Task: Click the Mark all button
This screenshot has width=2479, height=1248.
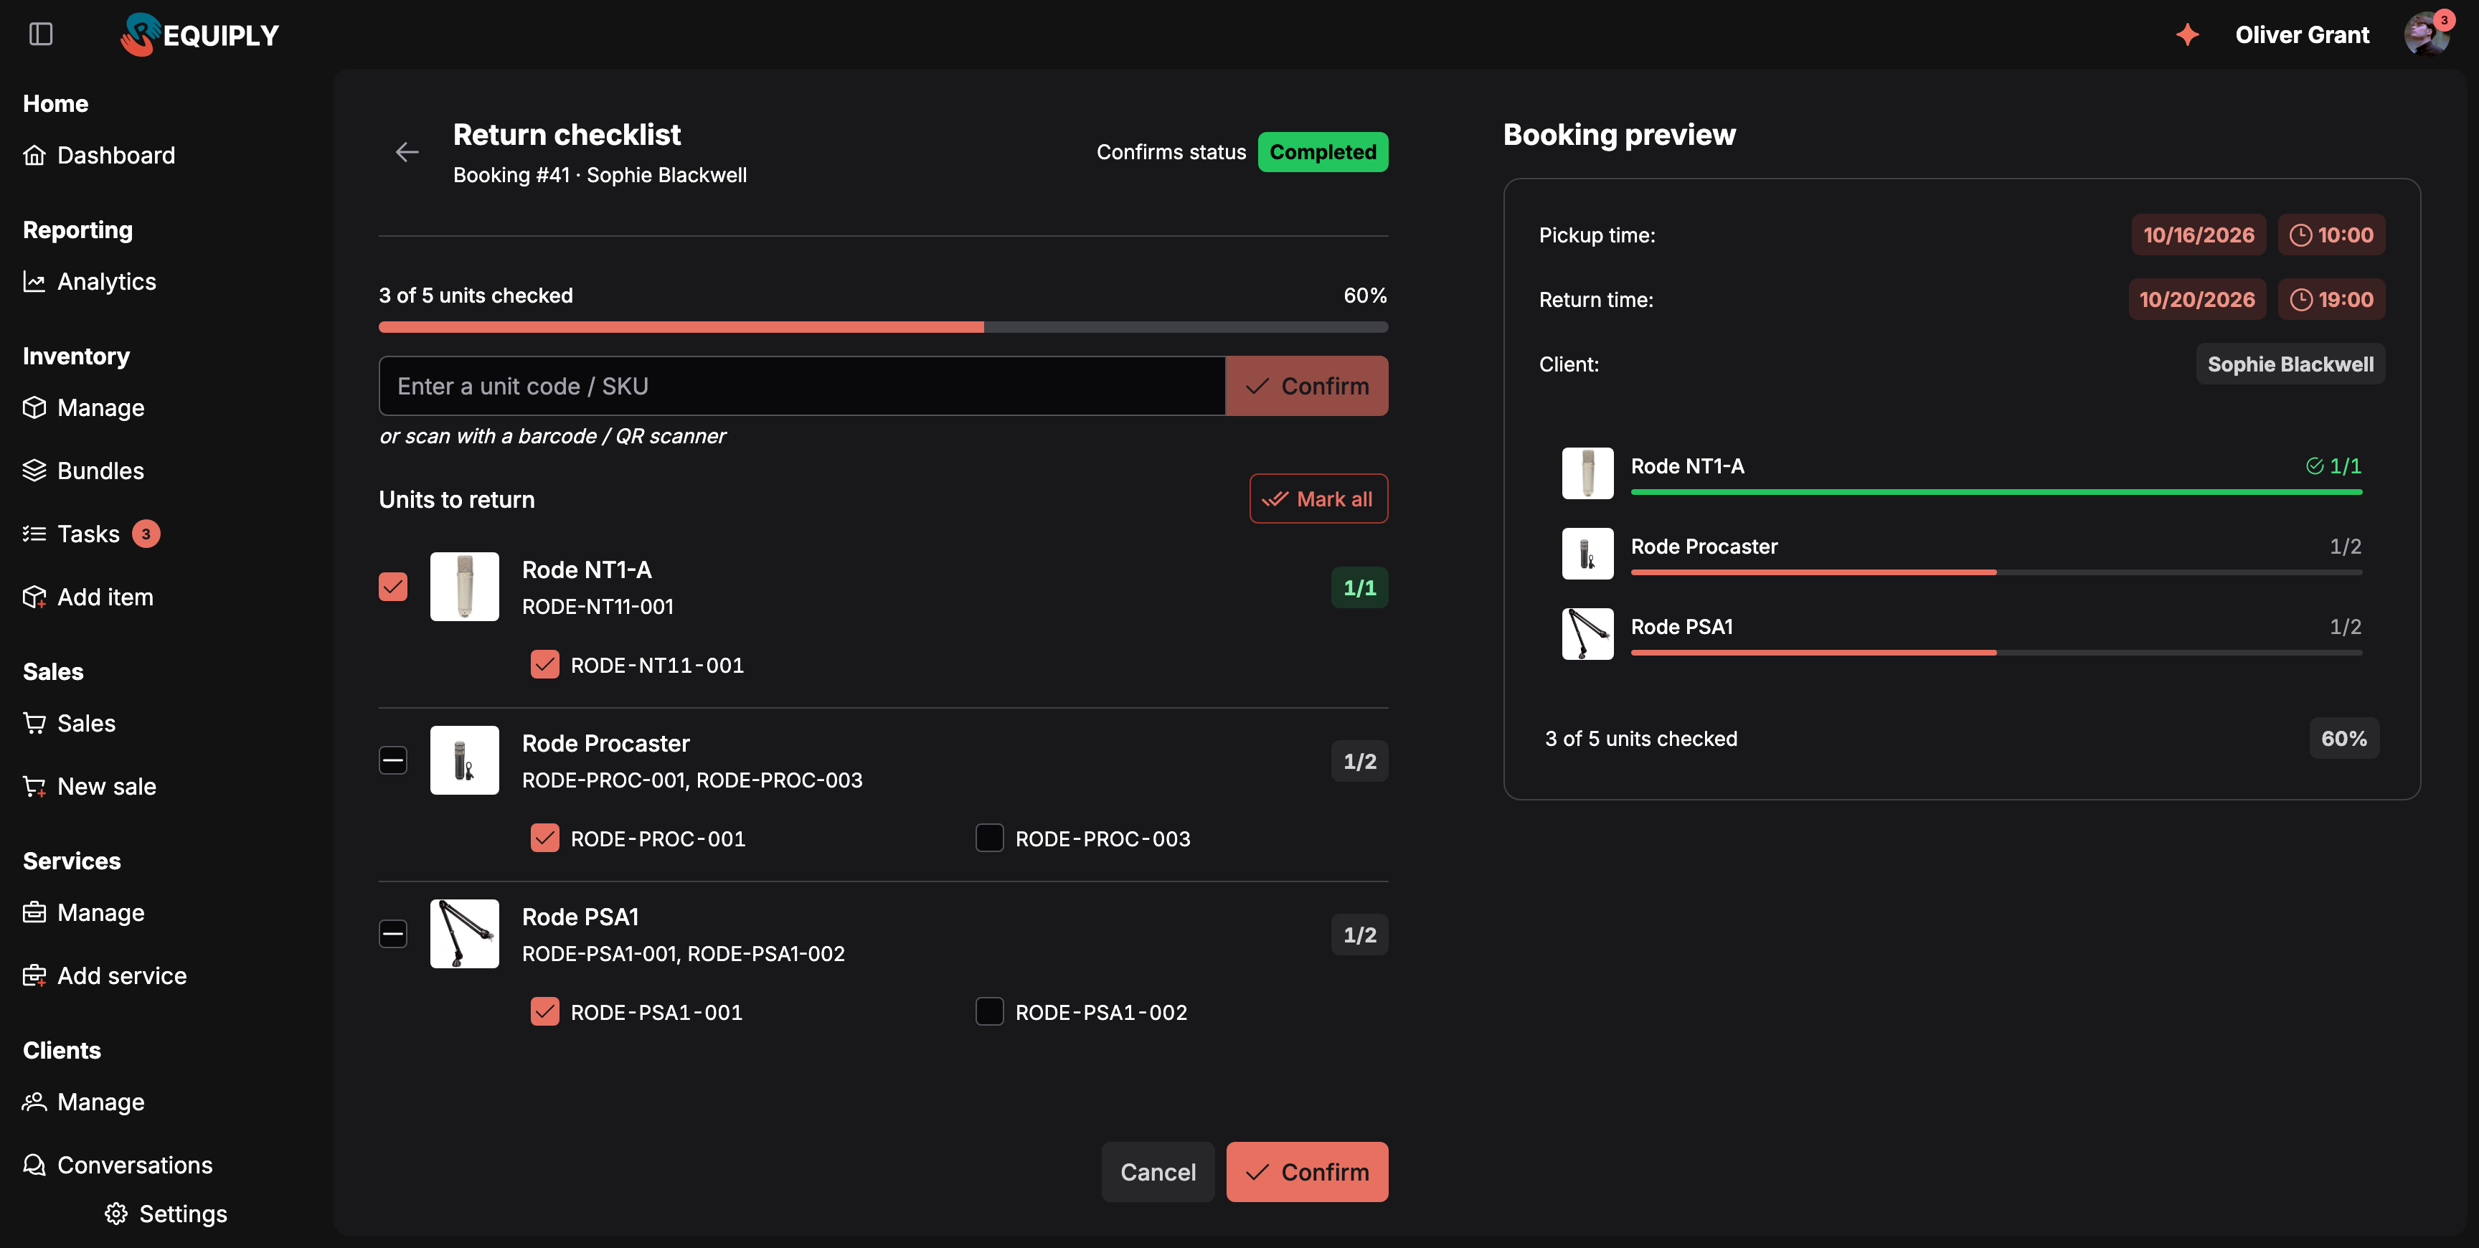Action: (x=1318, y=498)
